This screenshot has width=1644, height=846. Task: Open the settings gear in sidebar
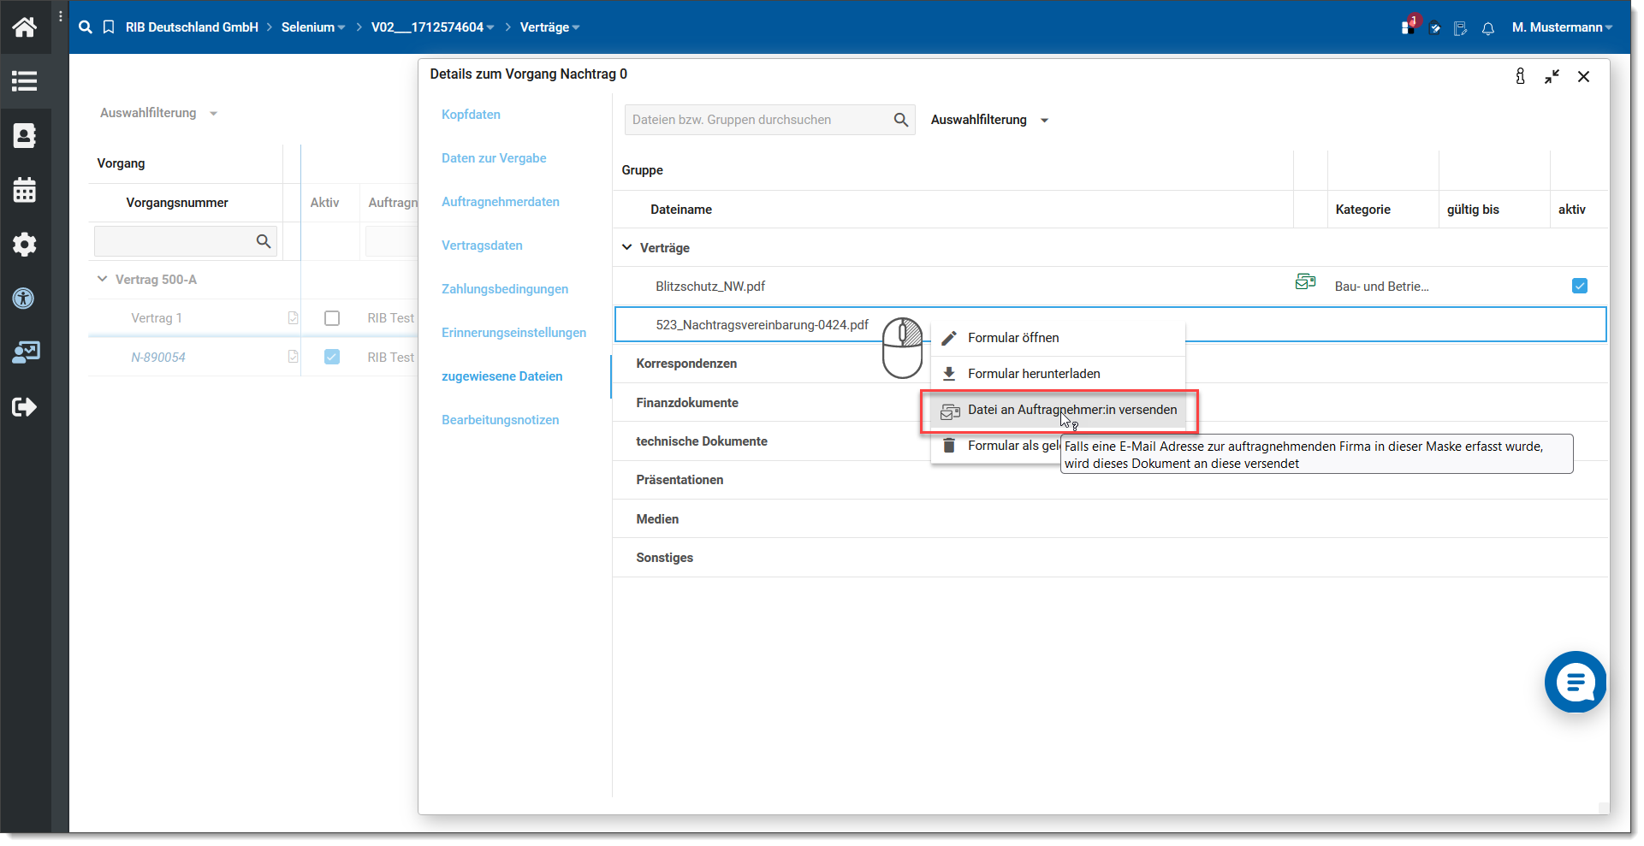pos(24,244)
